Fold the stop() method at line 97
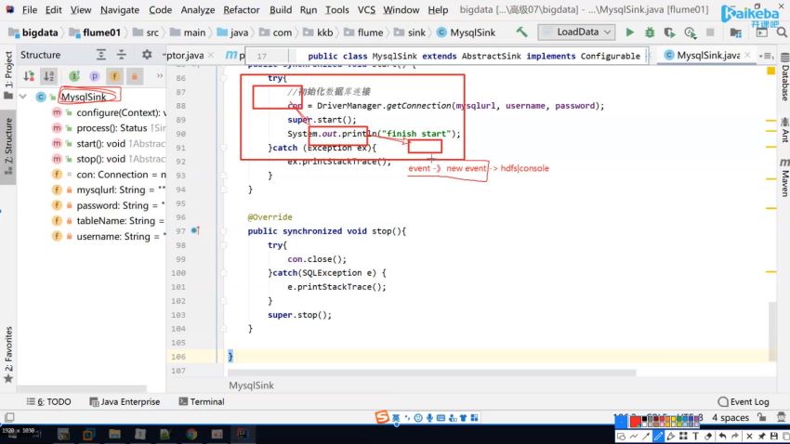Screen dimensions: 790x444 [x=223, y=231]
